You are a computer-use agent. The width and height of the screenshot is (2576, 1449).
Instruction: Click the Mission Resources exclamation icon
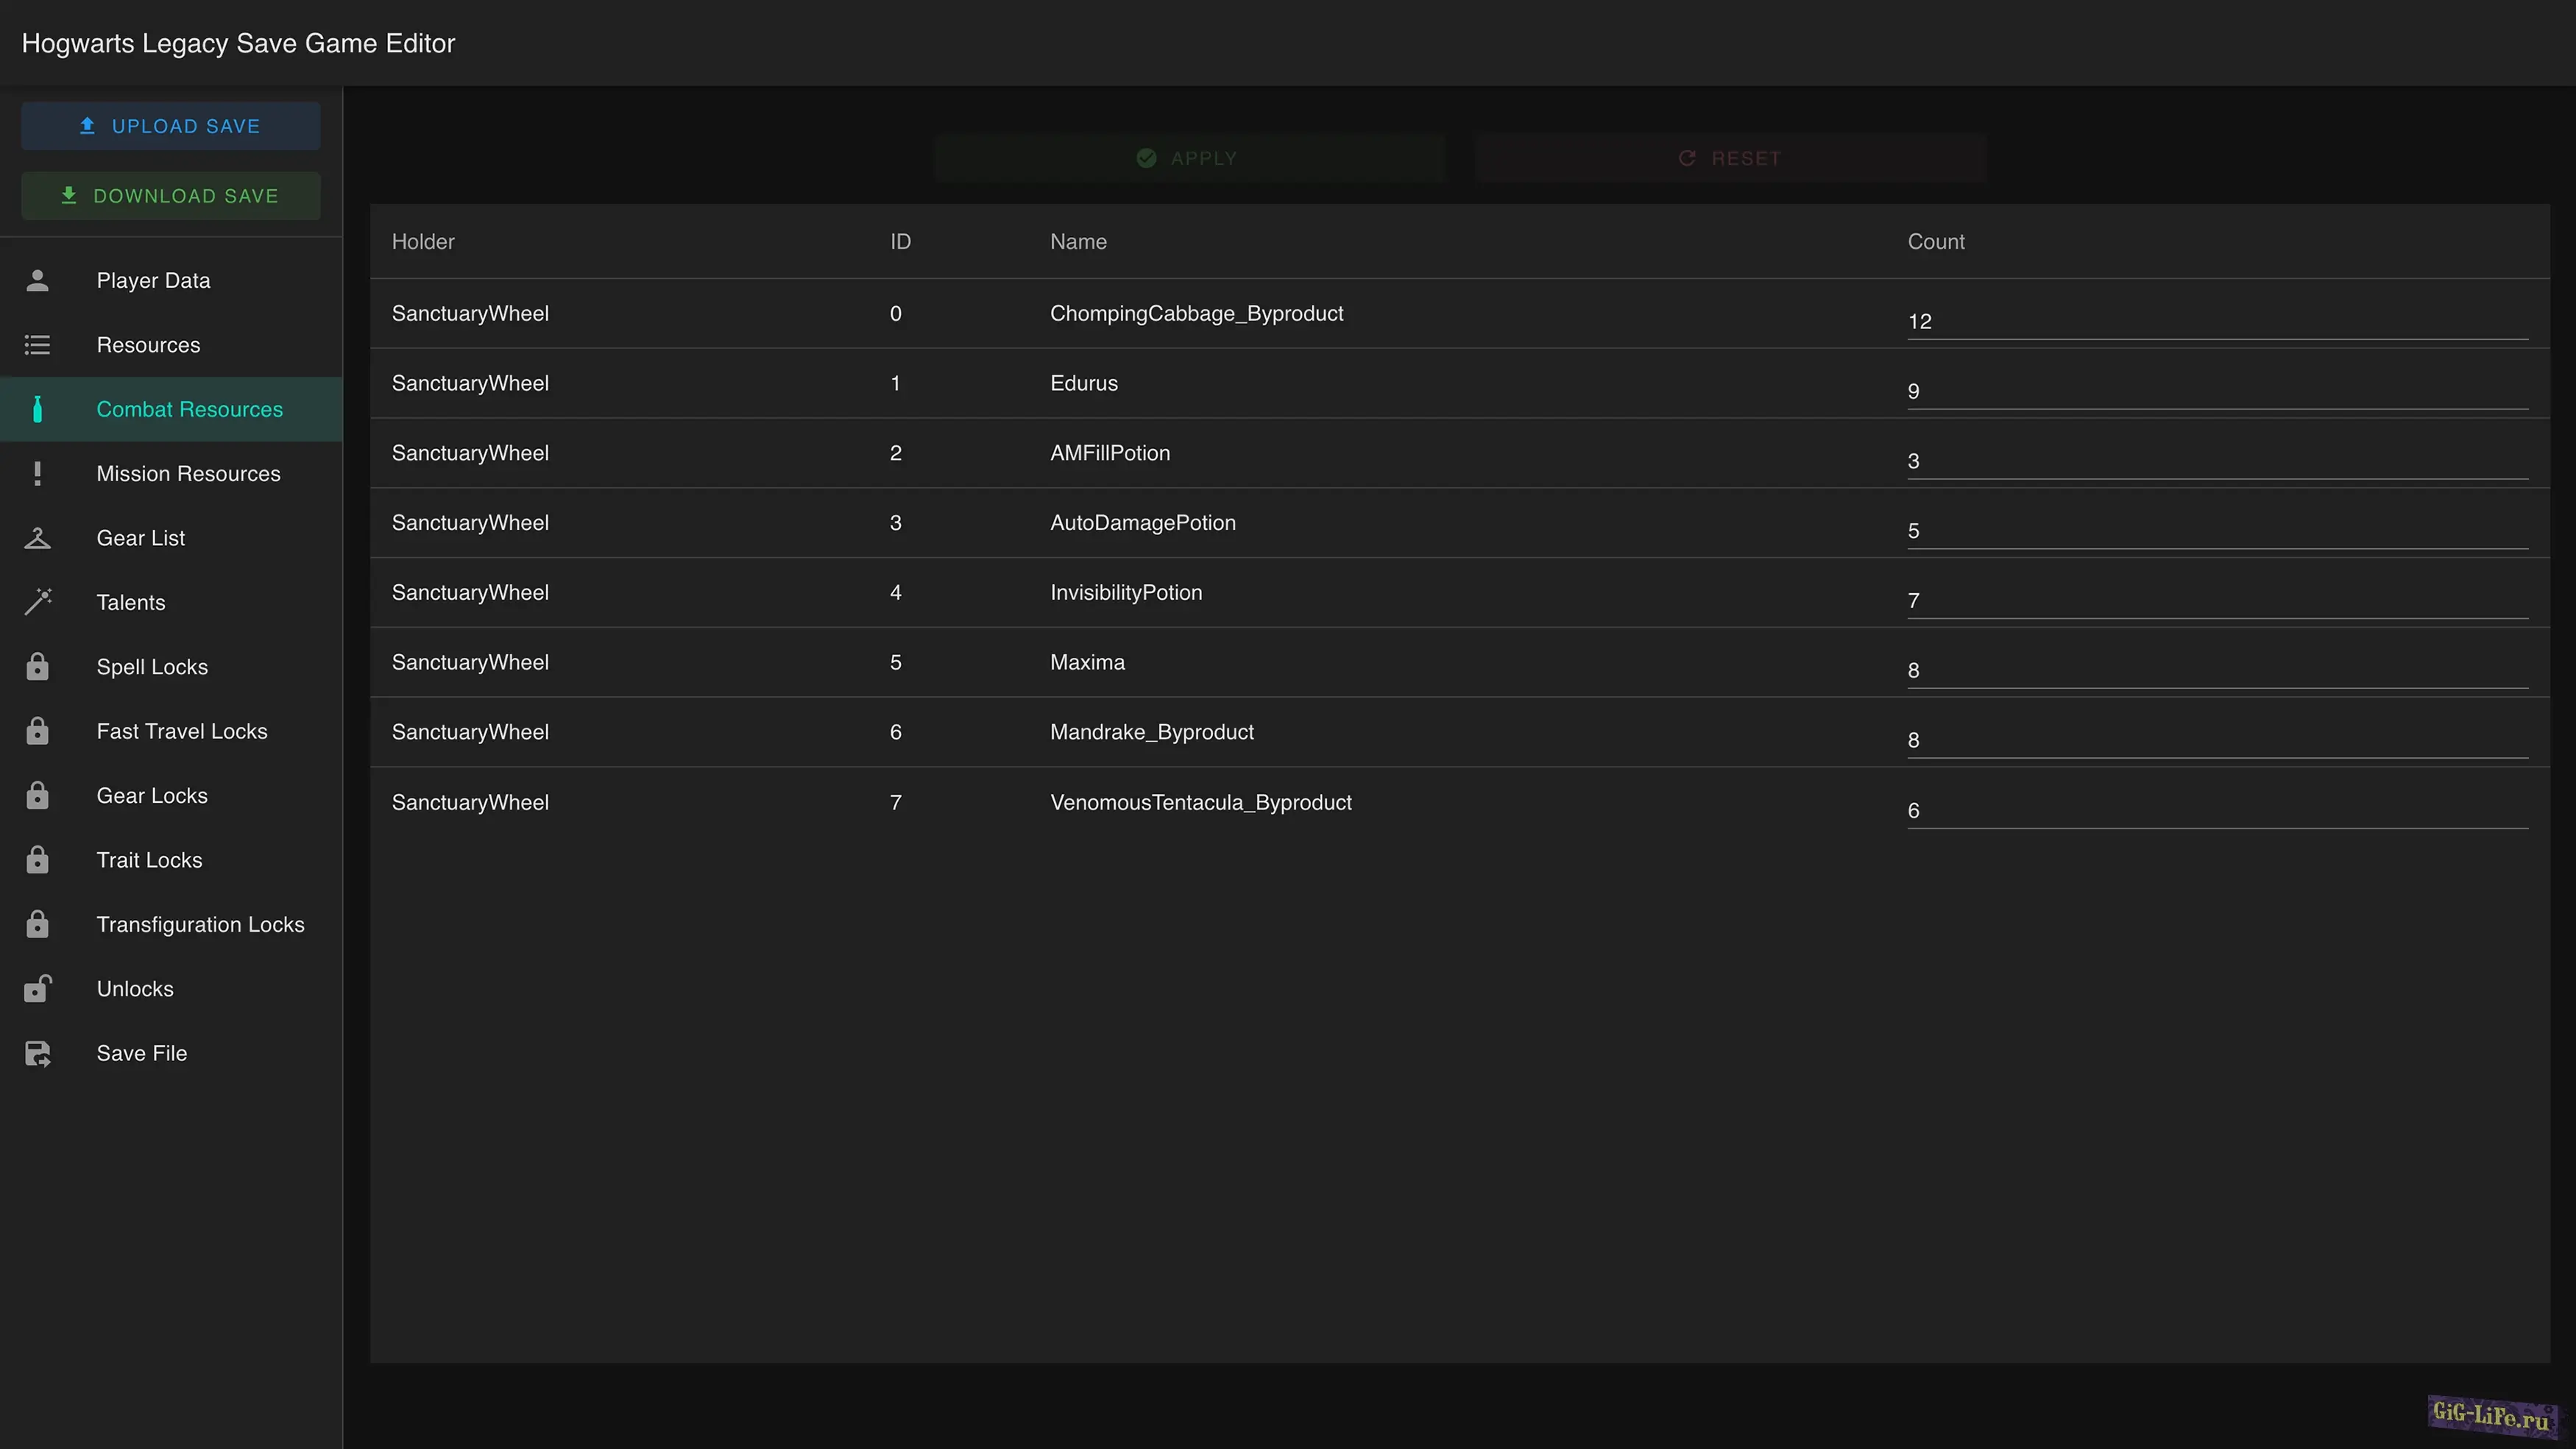[37, 474]
